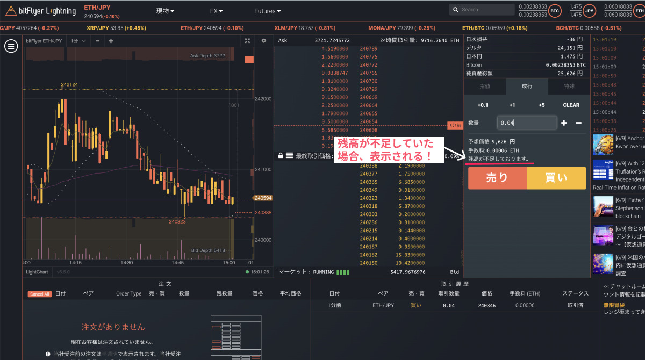The width and height of the screenshot is (645, 360).
Task: Select the 成行 market order tab
Action: [x=527, y=86]
